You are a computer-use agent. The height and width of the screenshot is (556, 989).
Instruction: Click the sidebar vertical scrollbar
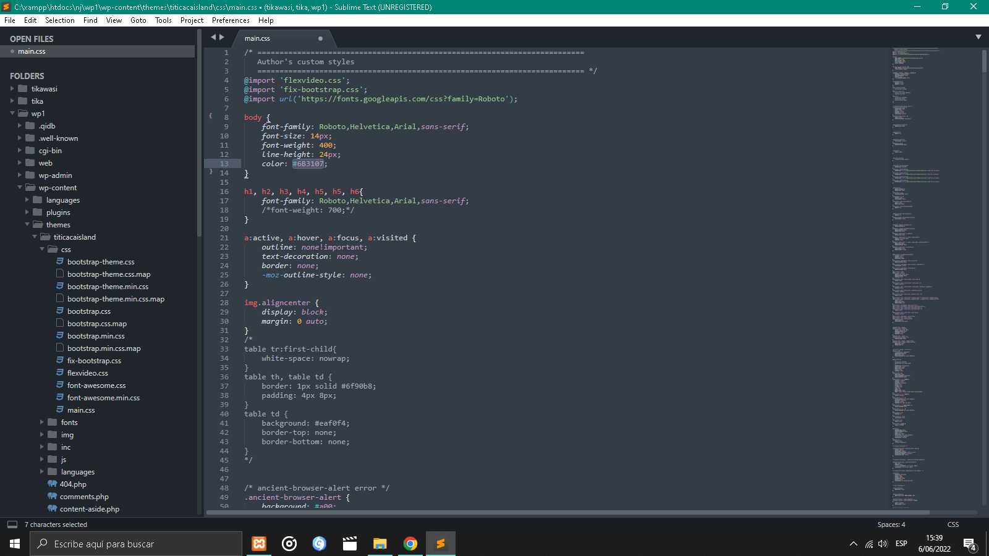(x=199, y=133)
